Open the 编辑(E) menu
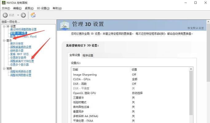210x123 pixels. point(18,8)
